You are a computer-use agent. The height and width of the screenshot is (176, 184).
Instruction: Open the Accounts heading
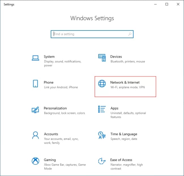click(x=51, y=134)
